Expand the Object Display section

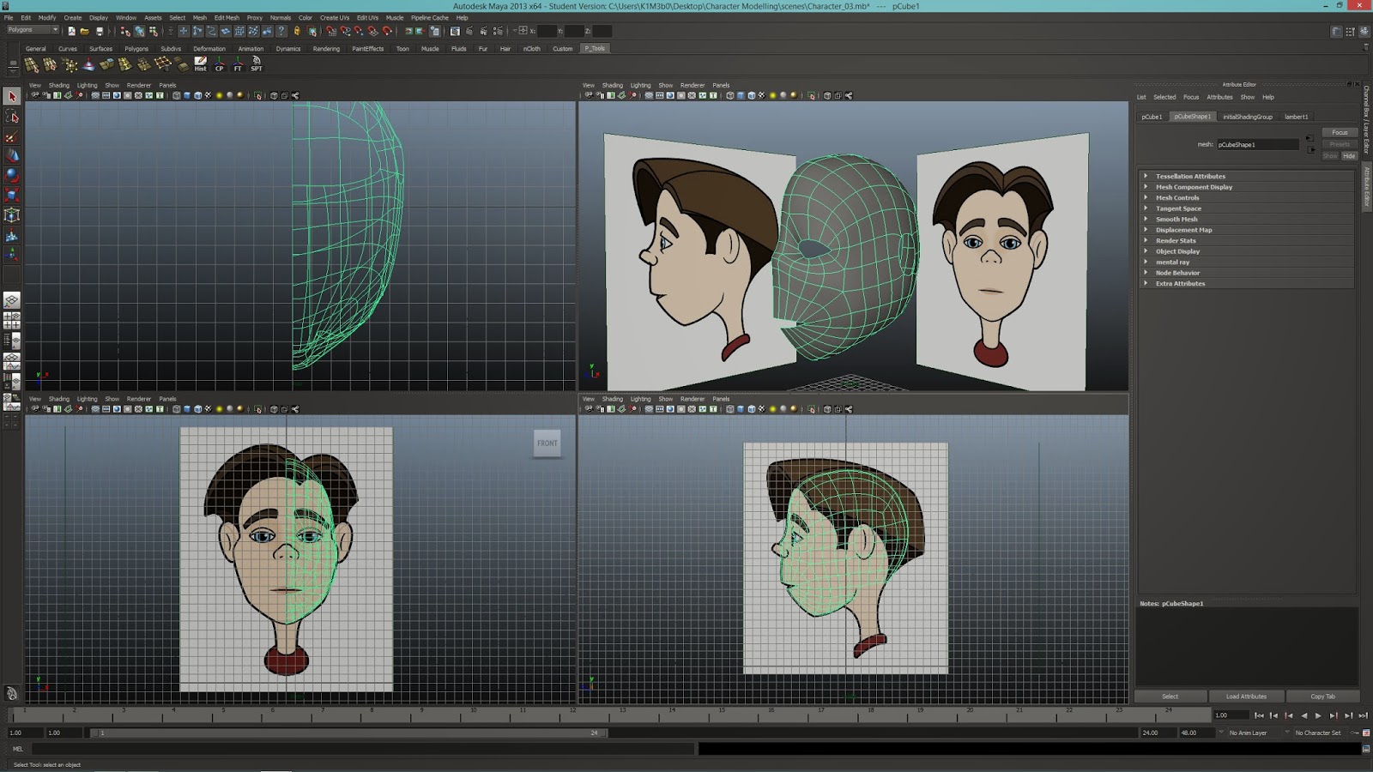1246,251
